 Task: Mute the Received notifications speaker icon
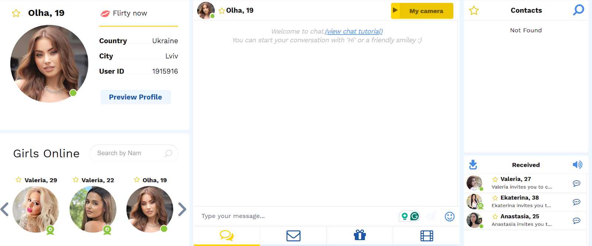coord(577,164)
